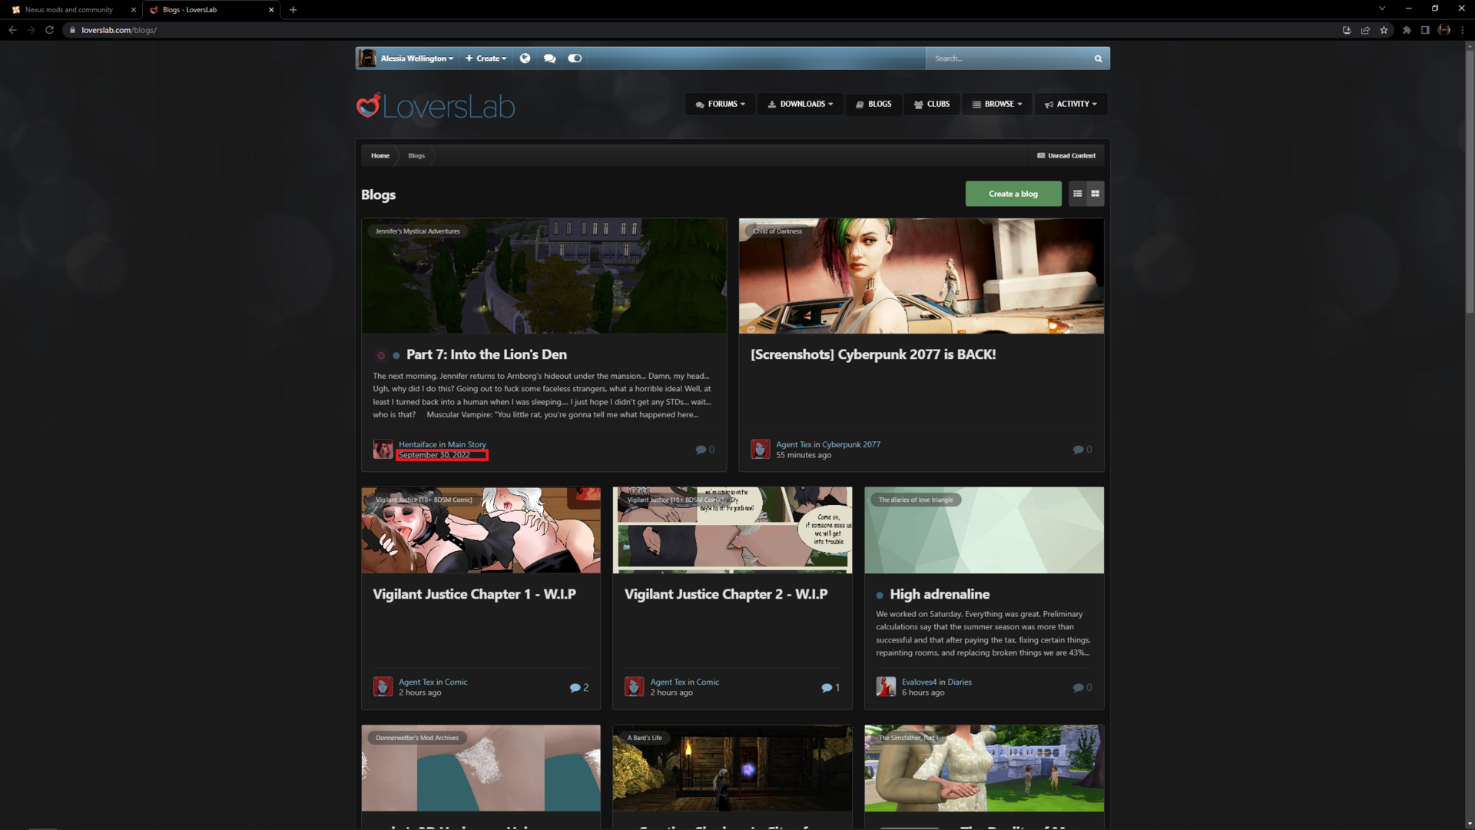Click the Home breadcrumb
This screenshot has width=1475, height=830.
point(380,155)
